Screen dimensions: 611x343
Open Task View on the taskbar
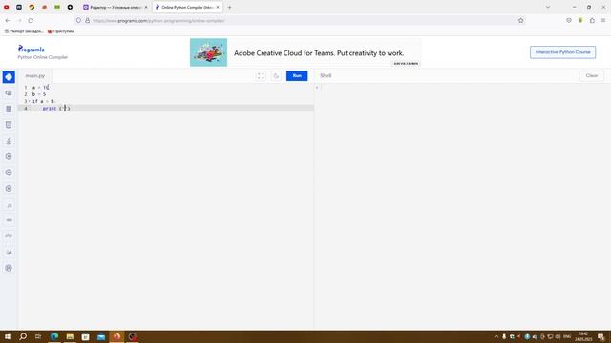coord(38,336)
